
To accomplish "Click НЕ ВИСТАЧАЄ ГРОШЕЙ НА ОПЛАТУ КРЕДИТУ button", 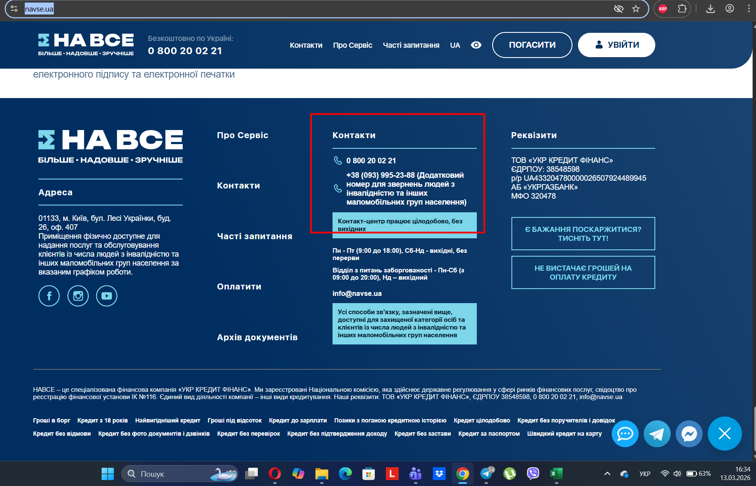I will click(583, 272).
